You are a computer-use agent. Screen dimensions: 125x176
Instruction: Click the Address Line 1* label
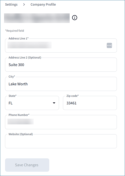click(x=19, y=38)
